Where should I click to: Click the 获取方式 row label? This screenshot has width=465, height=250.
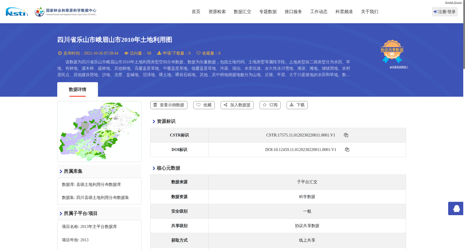[179, 240]
